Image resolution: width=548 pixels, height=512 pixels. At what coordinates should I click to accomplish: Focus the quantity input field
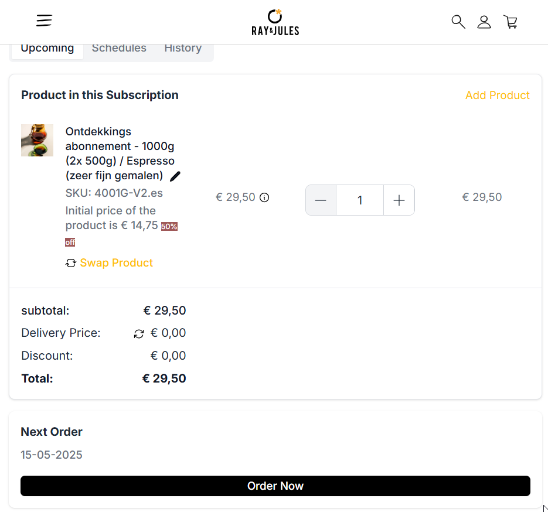click(360, 200)
